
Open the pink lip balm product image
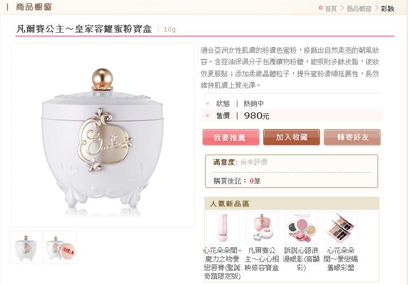(x=223, y=228)
